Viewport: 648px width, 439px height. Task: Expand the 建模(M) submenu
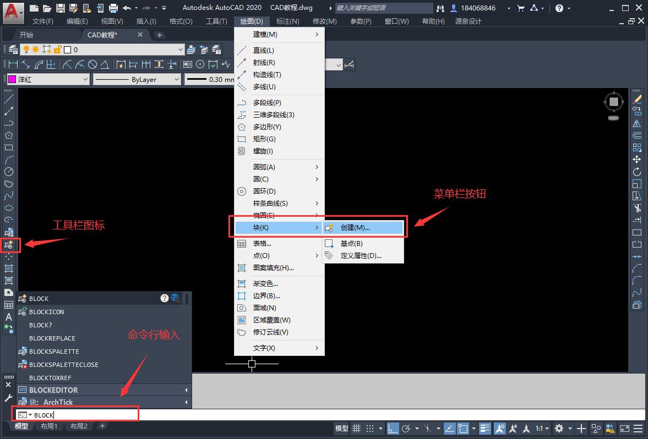[279, 34]
